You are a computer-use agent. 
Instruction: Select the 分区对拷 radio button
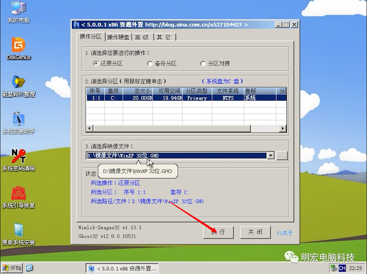(x=203, y=64)
